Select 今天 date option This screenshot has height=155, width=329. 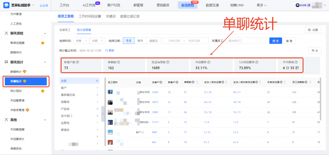[x=128, y=41]
